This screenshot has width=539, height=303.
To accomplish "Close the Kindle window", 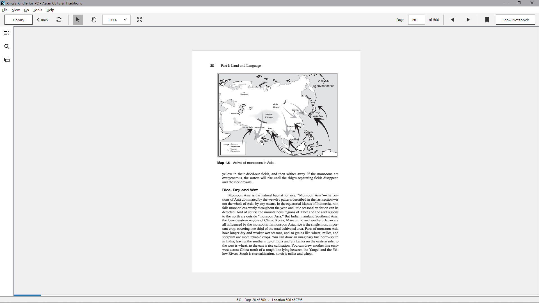I will pos(532,3).
